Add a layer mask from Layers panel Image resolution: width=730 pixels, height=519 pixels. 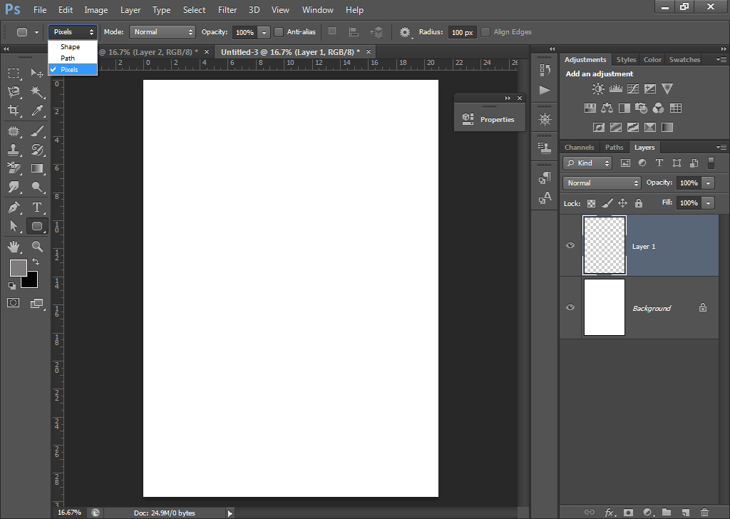coord(629,513)
